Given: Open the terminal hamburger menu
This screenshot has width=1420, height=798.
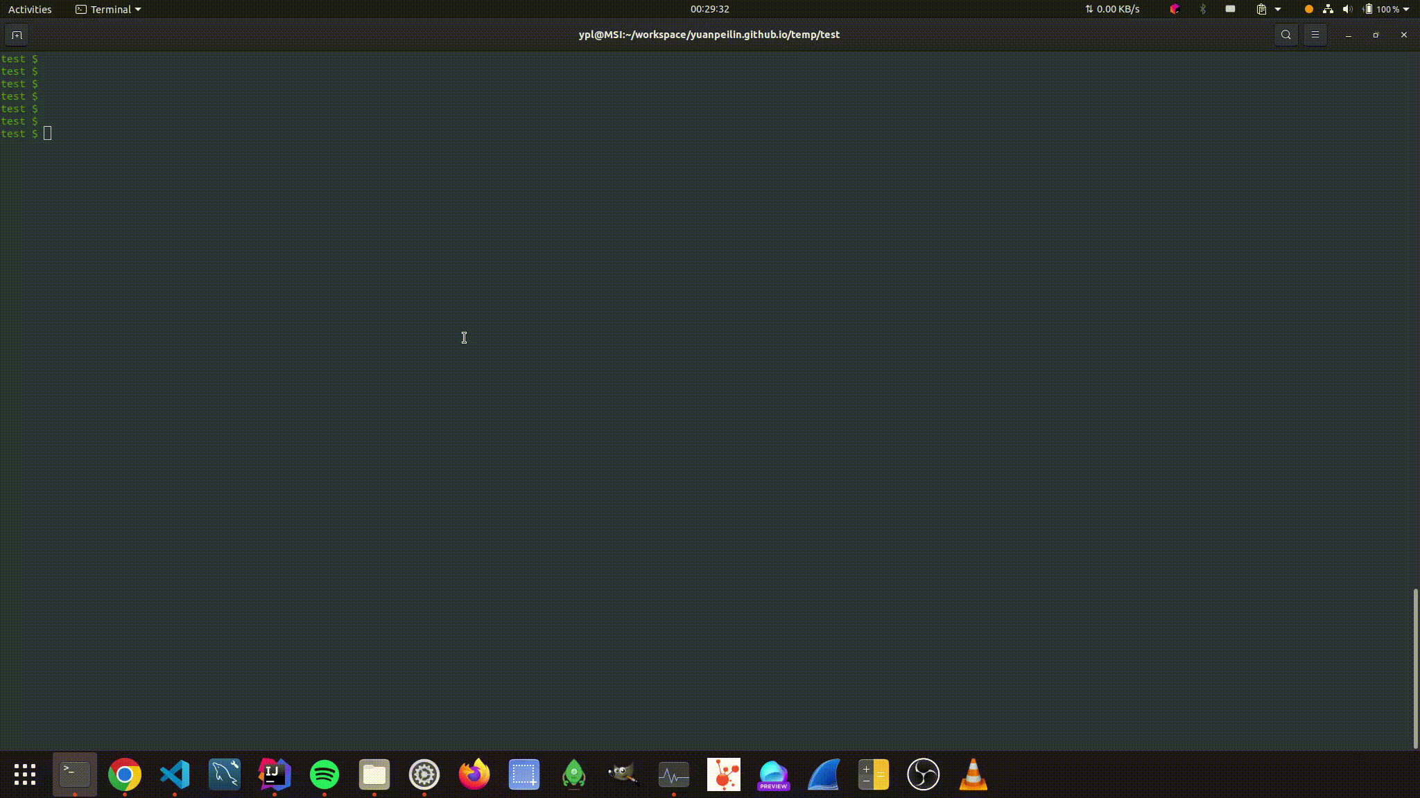Looking at the screenshot, I should [x=1315, y=35].
